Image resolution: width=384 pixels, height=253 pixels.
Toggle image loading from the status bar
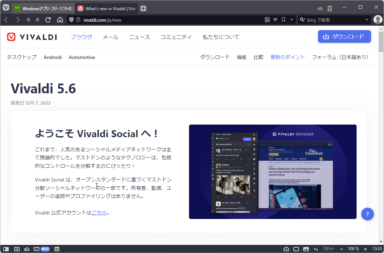pyautogui.click(x=306, y=249)
